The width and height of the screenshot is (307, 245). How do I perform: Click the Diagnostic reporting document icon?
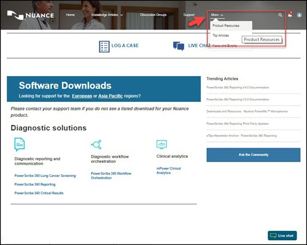click(x=20, y=144)
